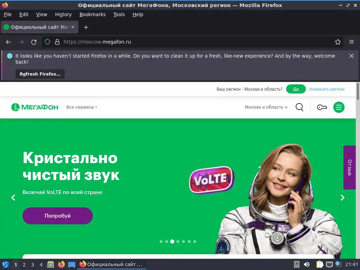The image size is (360, 270).
Task: Open the Отзыв feedback side tab
Action: pos(349,167)
